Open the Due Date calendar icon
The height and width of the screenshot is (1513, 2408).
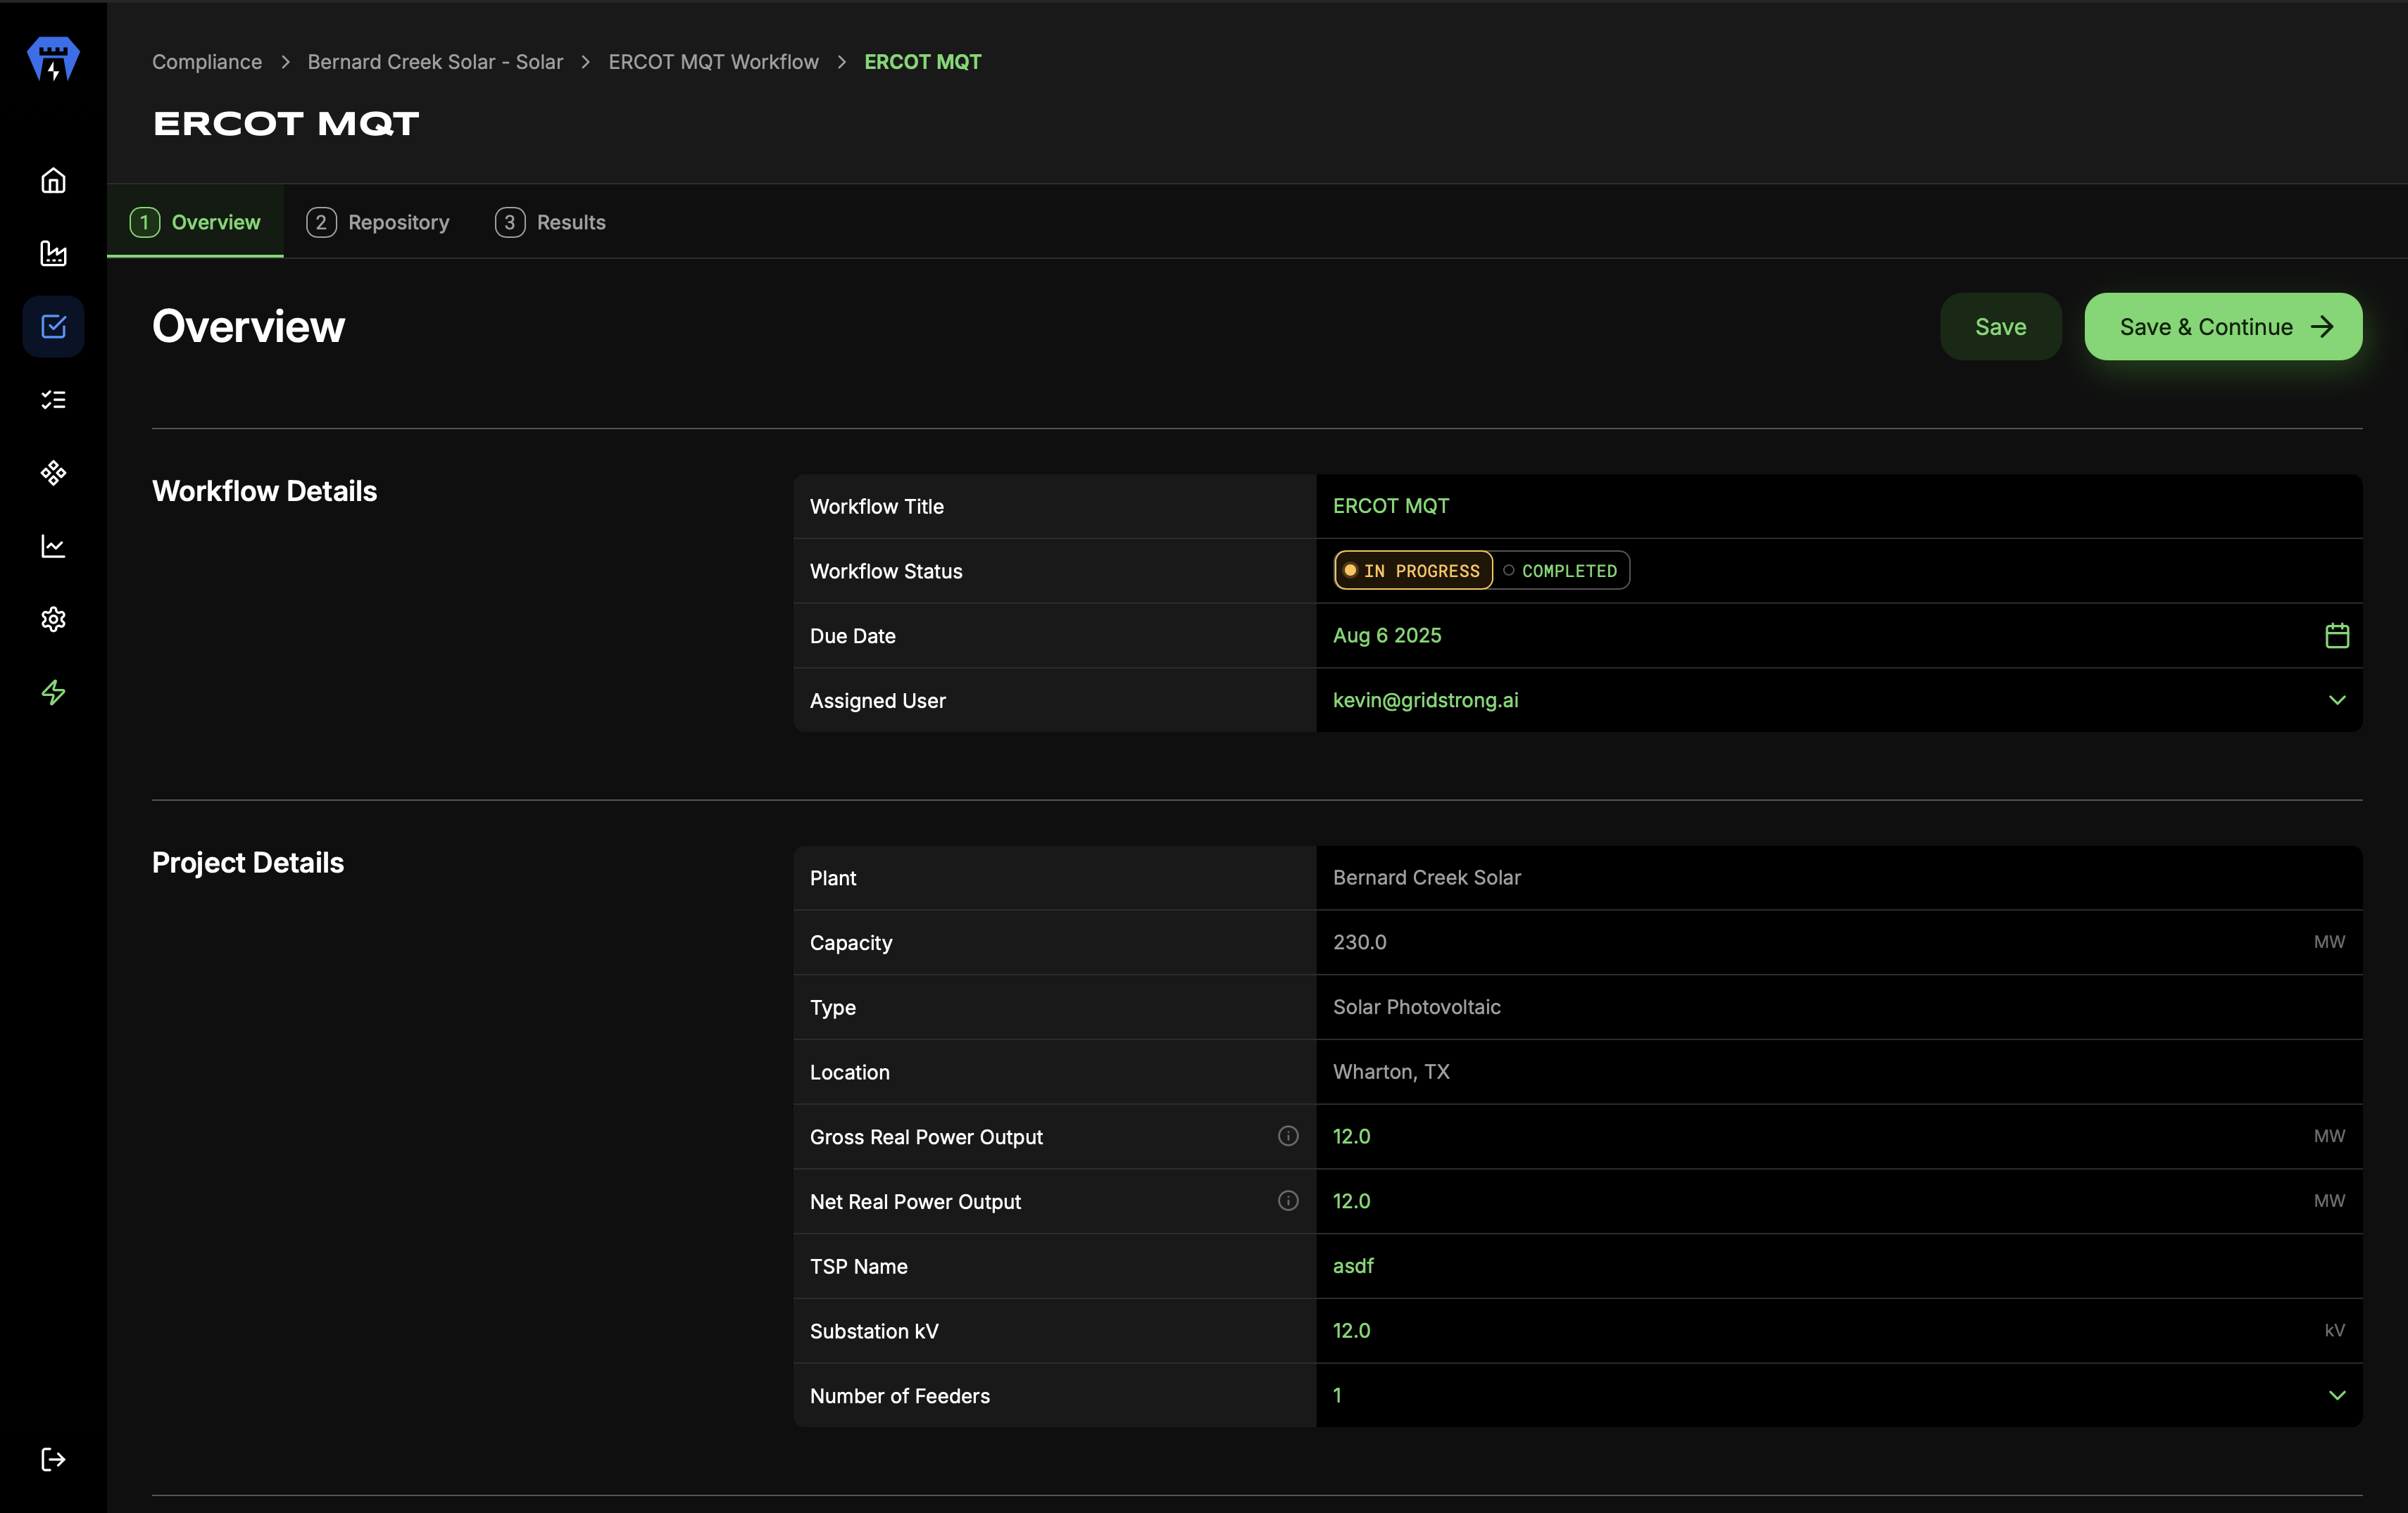(x=2337, y=635)
